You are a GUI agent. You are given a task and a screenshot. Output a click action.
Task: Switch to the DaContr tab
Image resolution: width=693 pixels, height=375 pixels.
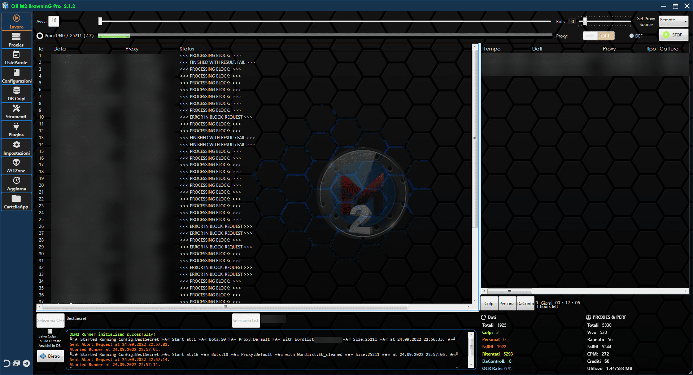(526, 304)
